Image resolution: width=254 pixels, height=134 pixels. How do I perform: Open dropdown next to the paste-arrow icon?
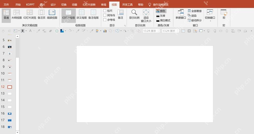coord(101,31)
